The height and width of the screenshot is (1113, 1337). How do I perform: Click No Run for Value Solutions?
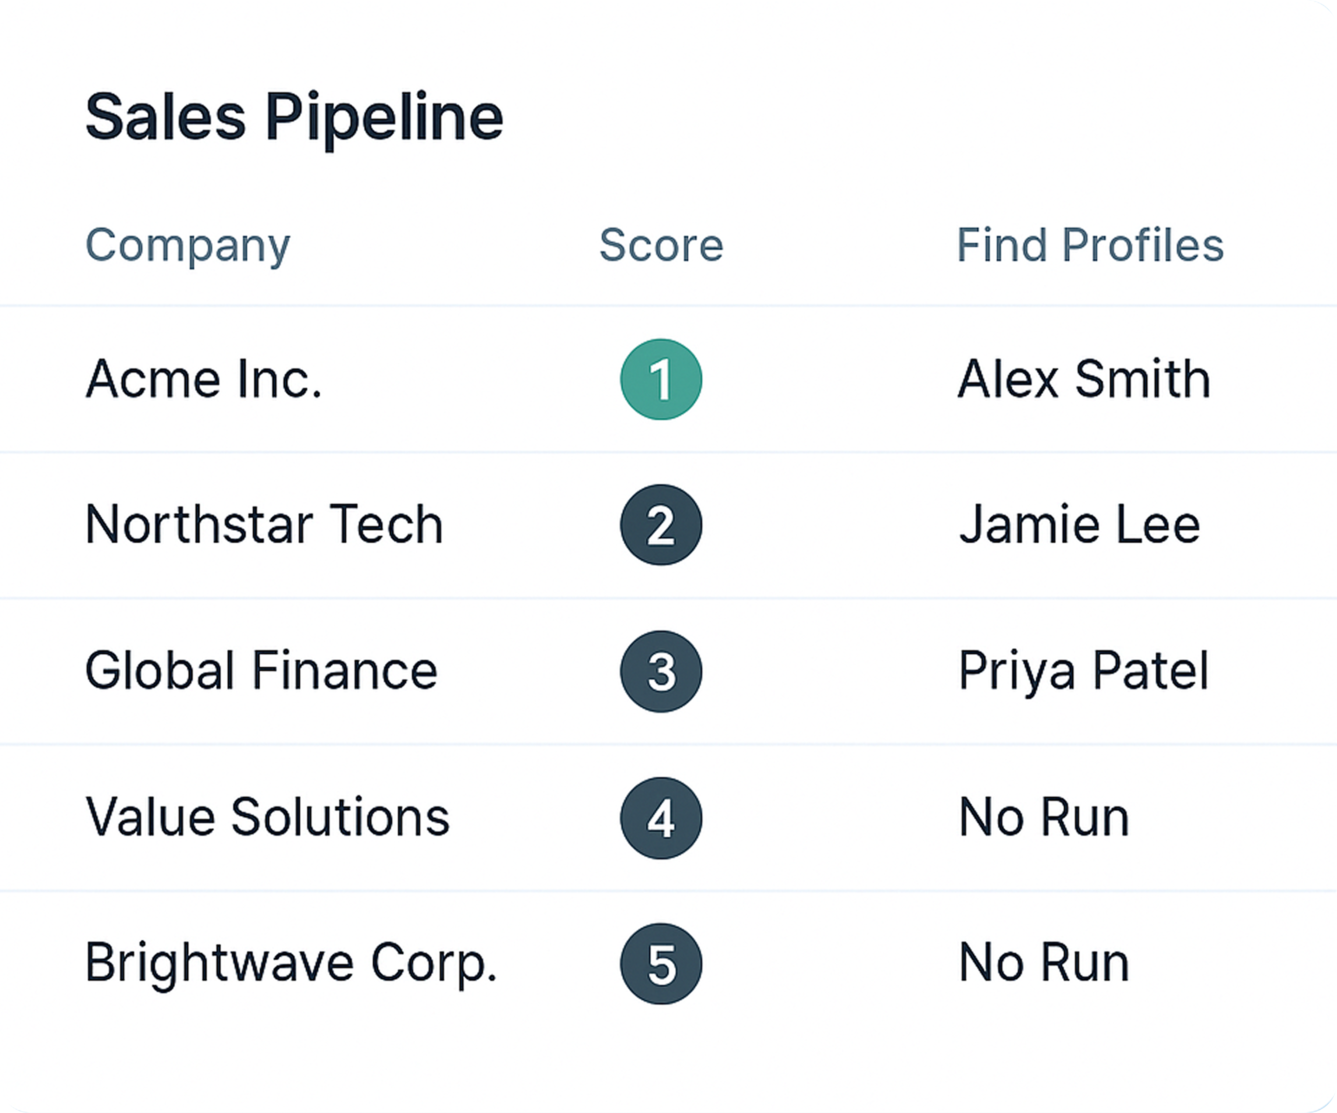tap(1044, 818)
